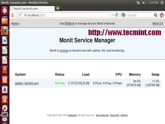The height and width of the screenshot is (124, 165).
Task: Click the localhost:2812 address bar
Action: coord(67,15)
